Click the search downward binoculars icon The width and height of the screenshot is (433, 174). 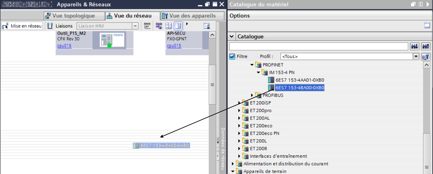[414, 47]
